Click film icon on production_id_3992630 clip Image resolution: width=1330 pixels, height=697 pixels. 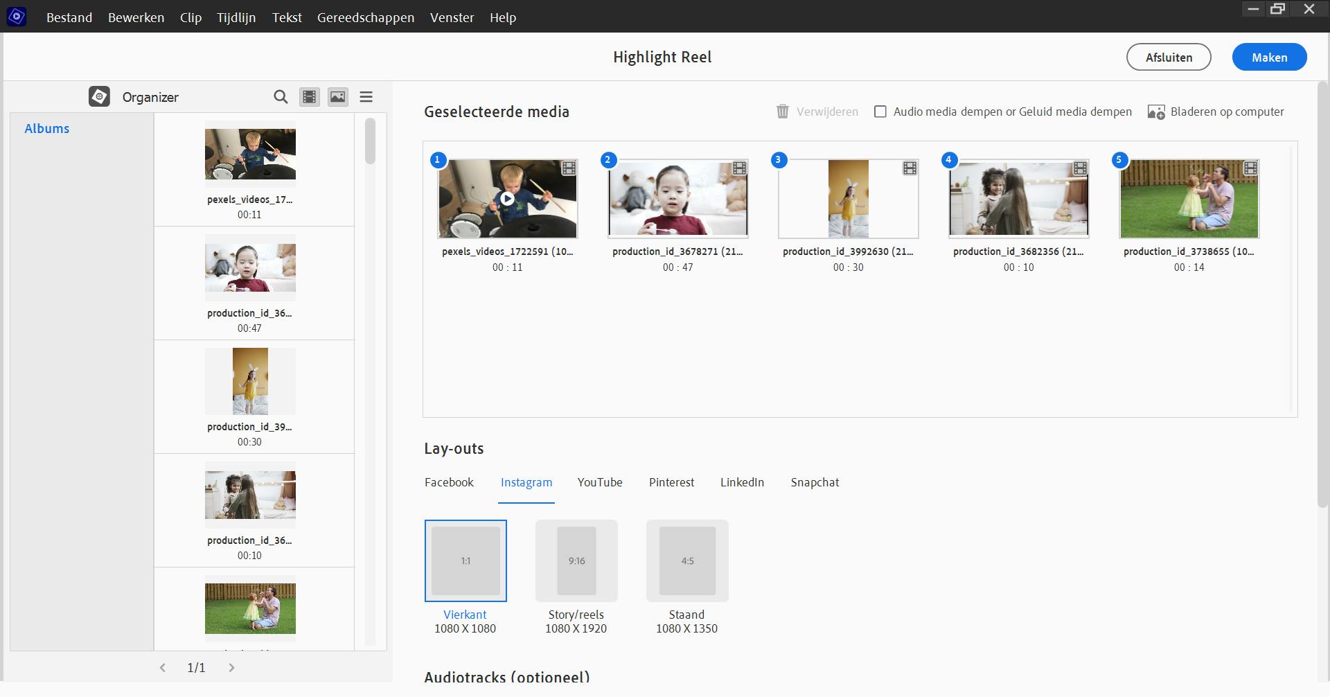pyautogui.click(x=910, y=168)
